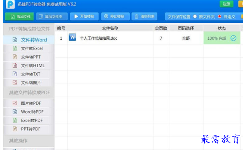Click the TXT icon beside 文件转TXT
The height and width of the screenshot is (150, 243).
click(15, 74)
